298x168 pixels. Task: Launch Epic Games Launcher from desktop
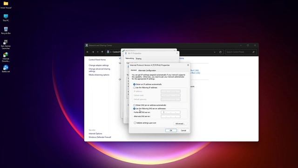tap(6, 44)
